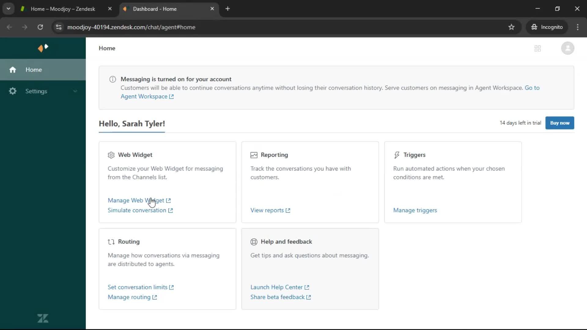Open the tab search dropdown arrow

point(9,9)
